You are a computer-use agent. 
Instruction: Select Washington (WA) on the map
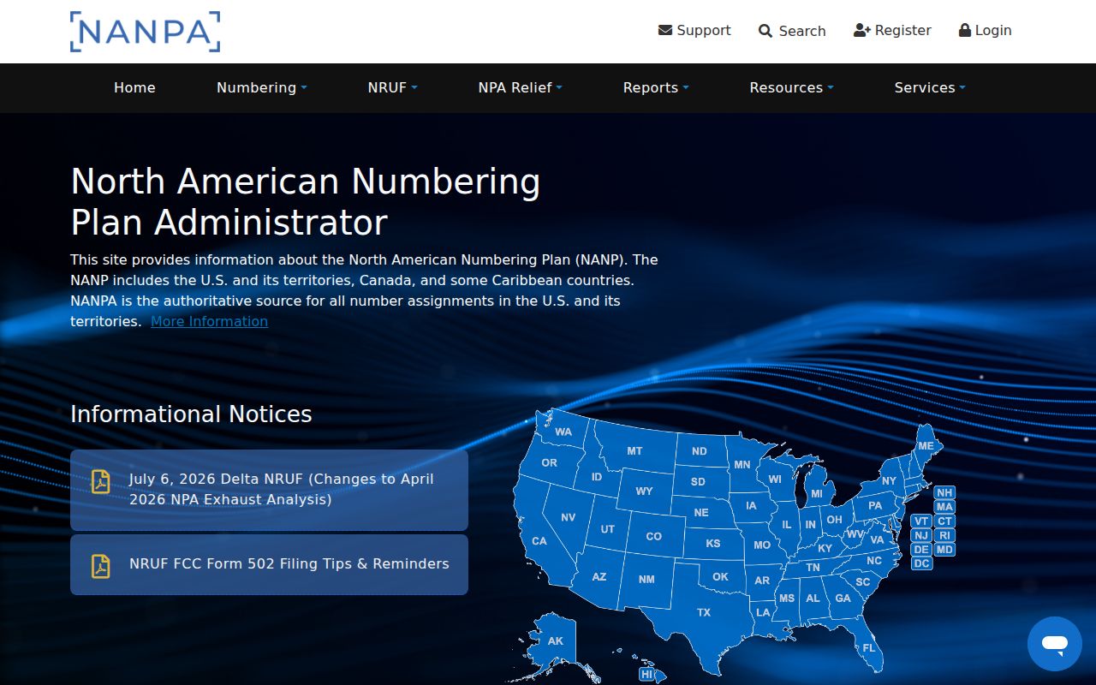point(563,432)
